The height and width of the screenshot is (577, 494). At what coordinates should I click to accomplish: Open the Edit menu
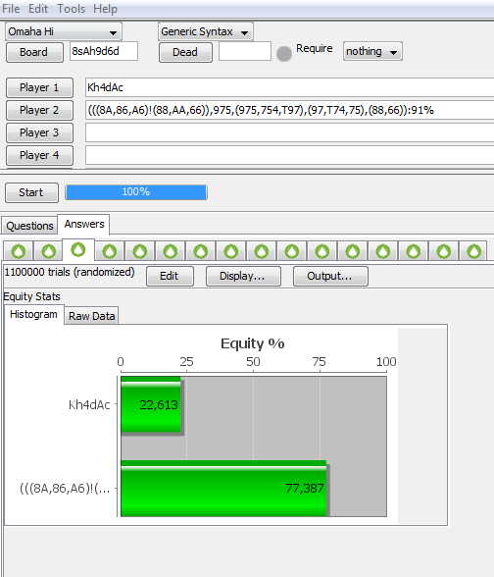click(38, 9)
